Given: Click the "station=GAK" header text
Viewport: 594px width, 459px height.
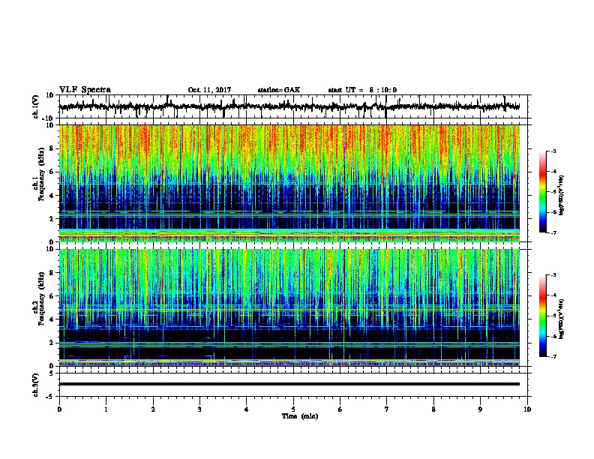Looking at the screenshot, I should click(x=279, y=90).
